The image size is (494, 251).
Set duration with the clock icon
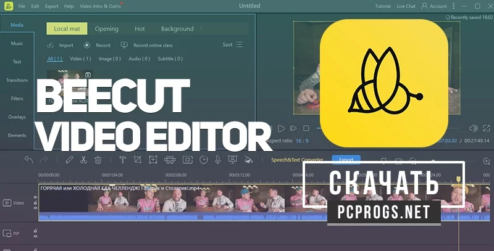204,160
